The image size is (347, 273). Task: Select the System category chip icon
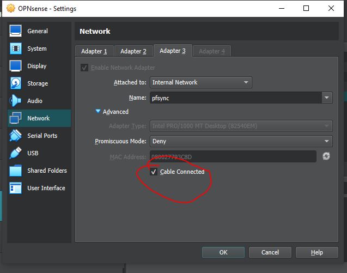pos(15,48)
